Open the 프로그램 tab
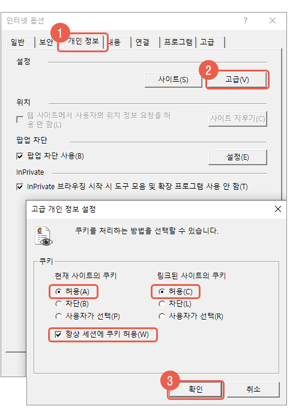290x409 pixels. point(178,42)
